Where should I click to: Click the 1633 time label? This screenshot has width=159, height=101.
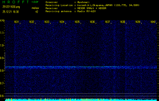click(x=47, y=22)
